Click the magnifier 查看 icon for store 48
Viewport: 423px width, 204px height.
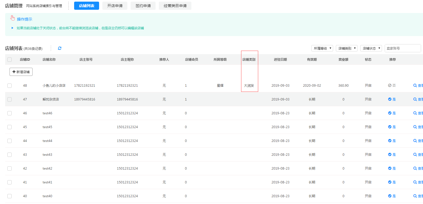coord(415,85)
